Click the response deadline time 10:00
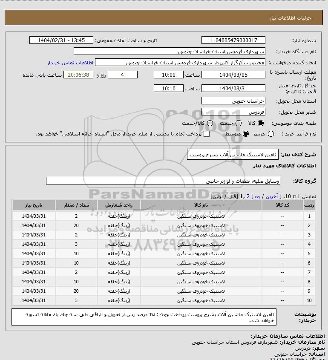 point(169,75)
